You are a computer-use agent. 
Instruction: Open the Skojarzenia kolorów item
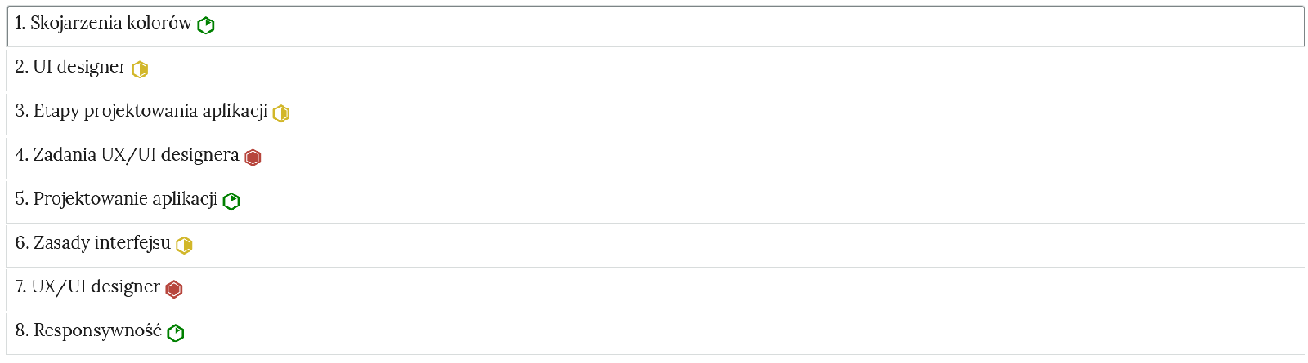click(x=110, y=24)
